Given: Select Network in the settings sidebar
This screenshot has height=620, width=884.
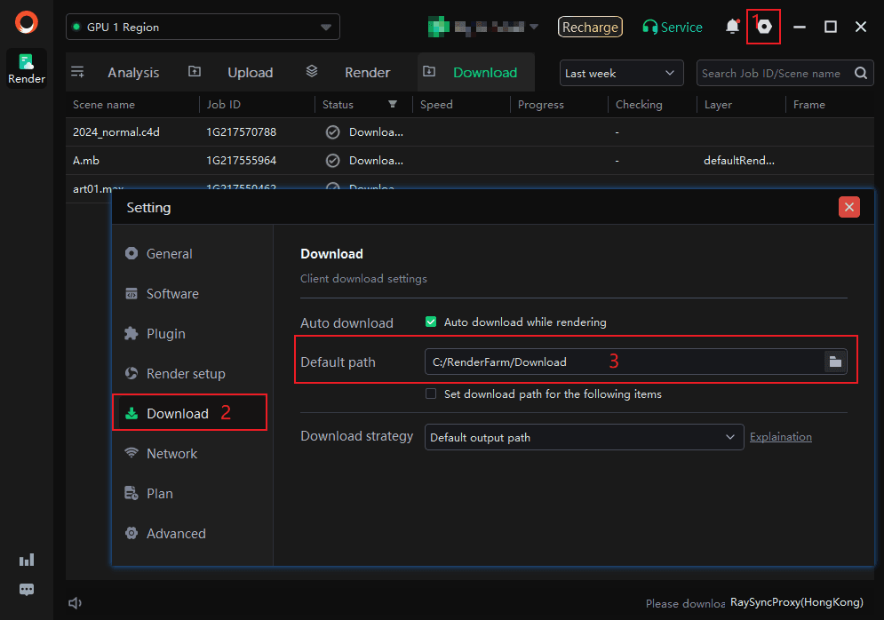Looking at the screenshot, I should click(x=171, y=454).
